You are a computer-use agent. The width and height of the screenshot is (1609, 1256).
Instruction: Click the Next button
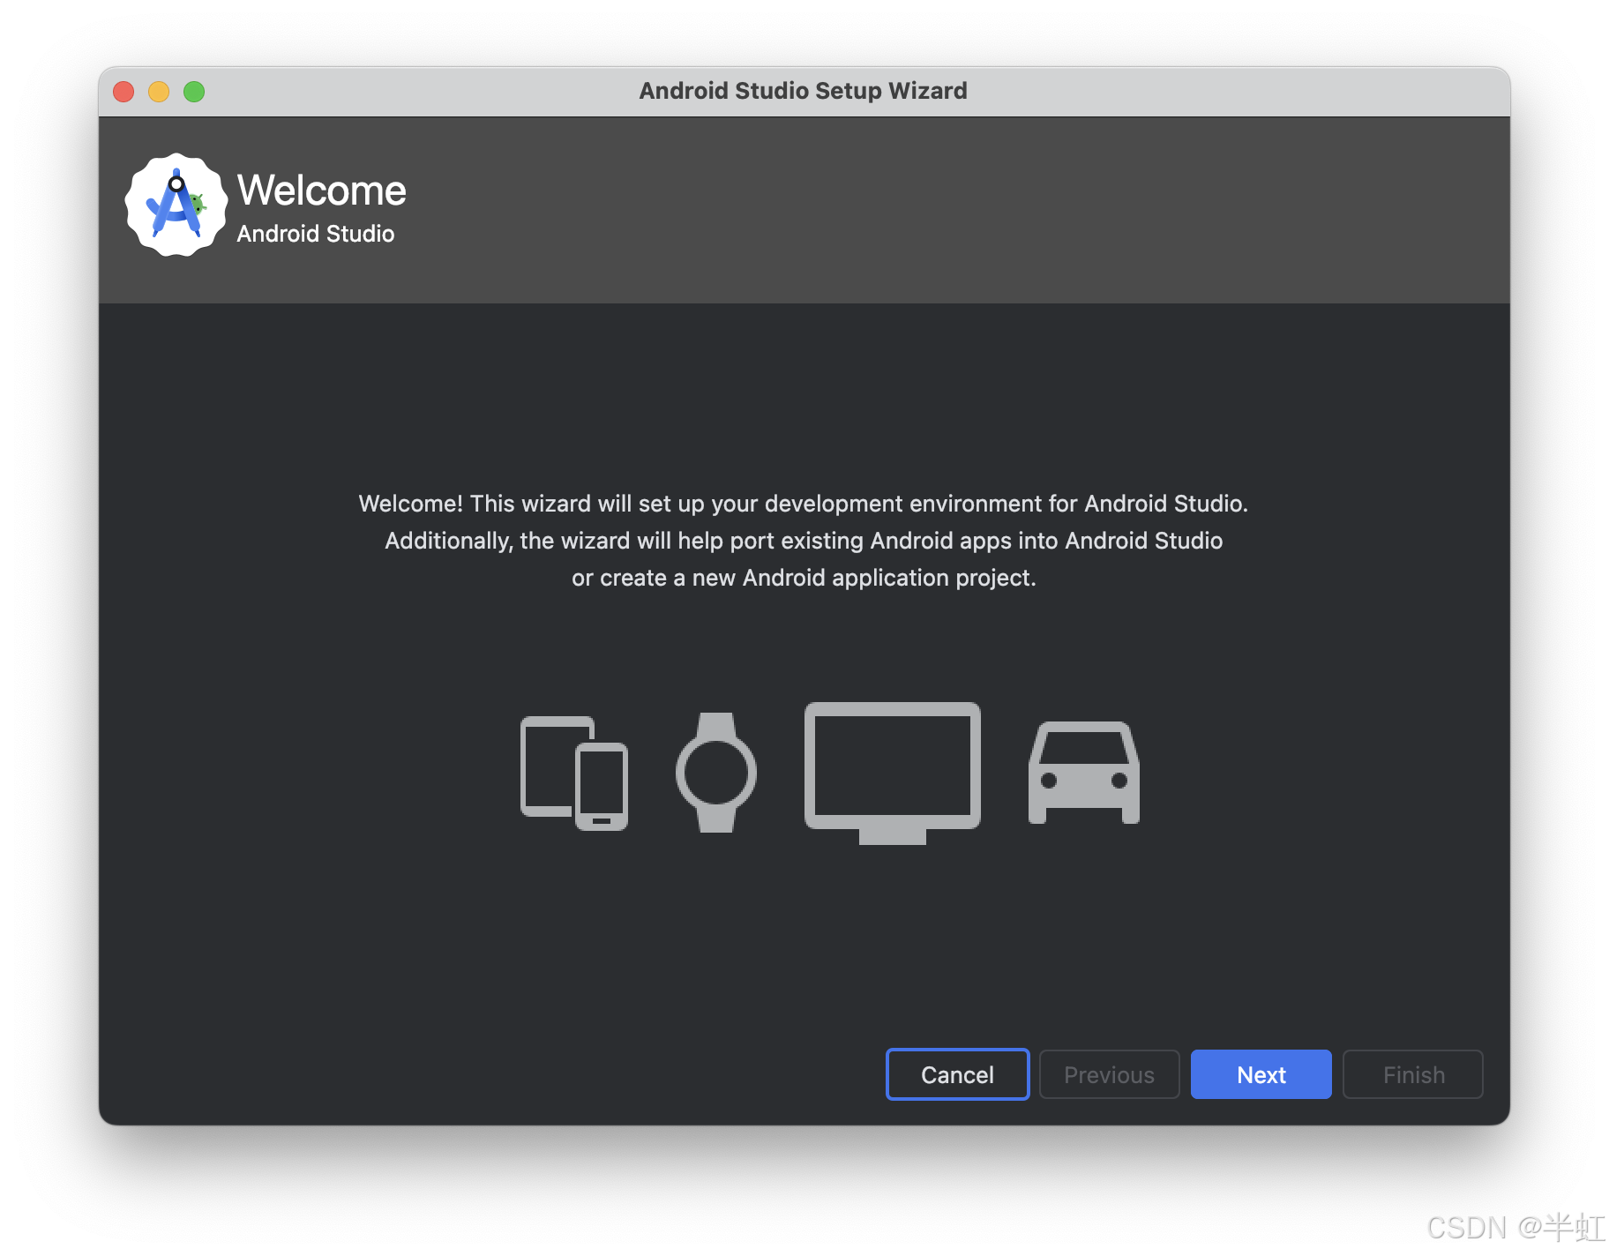click(x=1261, y=1074)
